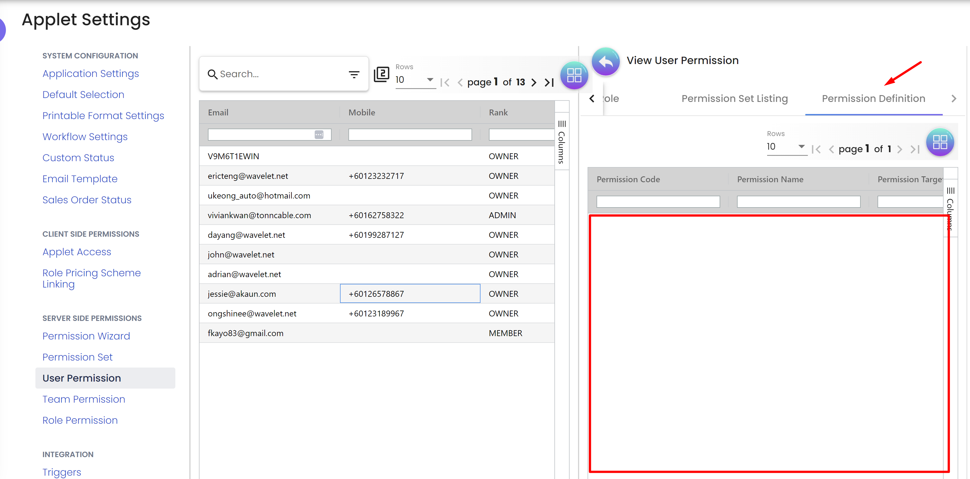Click the multi-select pages icon
The image size is (970, 479).
click(x=381, y=74)
